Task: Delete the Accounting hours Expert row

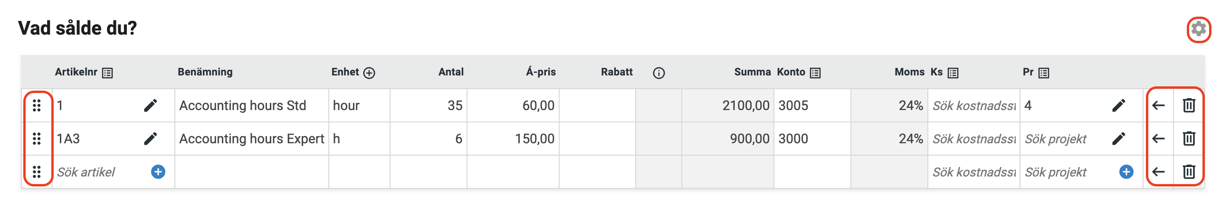Action: pyautogui.click(x=1189, y=139)
